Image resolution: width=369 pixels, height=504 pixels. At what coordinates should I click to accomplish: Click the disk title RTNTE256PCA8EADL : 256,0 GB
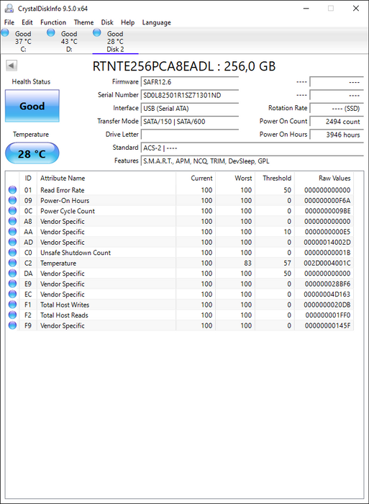[184, 66]
